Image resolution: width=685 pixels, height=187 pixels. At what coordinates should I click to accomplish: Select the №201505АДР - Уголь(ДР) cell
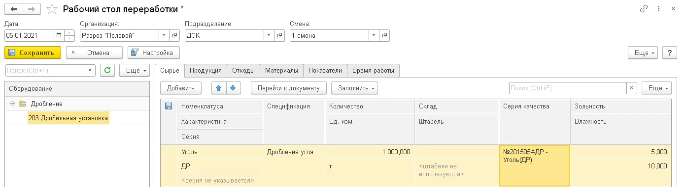(x=535, y=166)
